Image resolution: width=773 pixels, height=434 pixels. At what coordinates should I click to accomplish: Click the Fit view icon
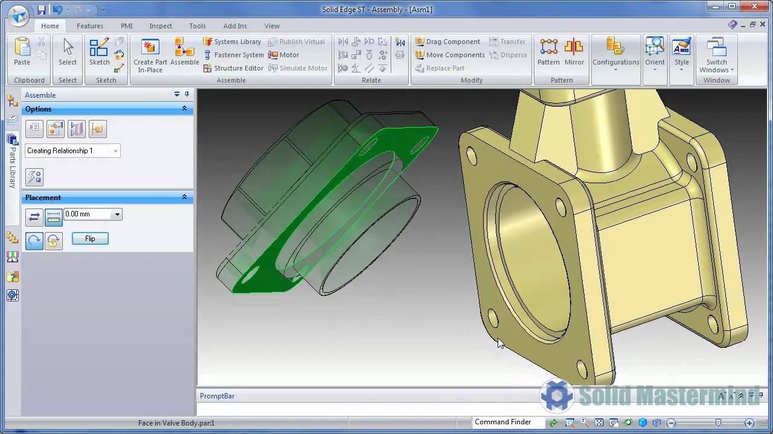coord(599,423)
